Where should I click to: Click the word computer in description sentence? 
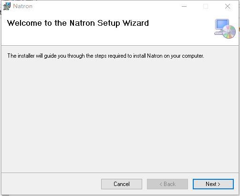coord(193,56)
